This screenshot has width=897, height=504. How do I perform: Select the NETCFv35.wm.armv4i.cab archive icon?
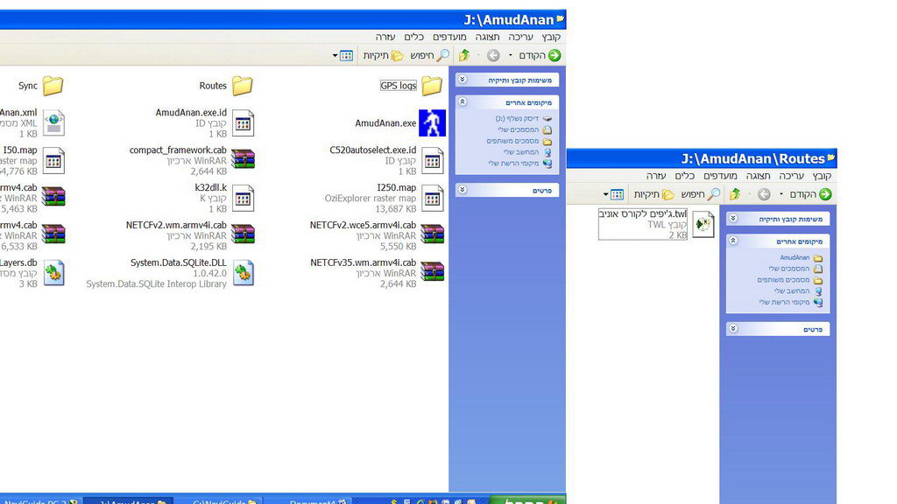tap(433, 271)
